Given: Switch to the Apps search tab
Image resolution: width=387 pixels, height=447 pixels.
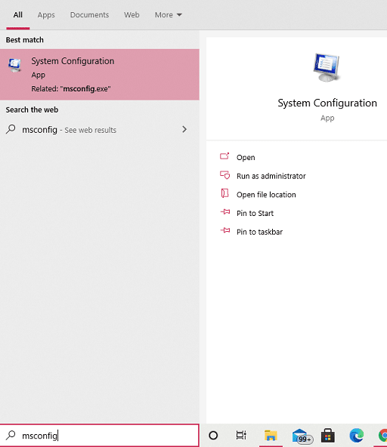Looking at the screenshot, I should (x=46, y=15).
